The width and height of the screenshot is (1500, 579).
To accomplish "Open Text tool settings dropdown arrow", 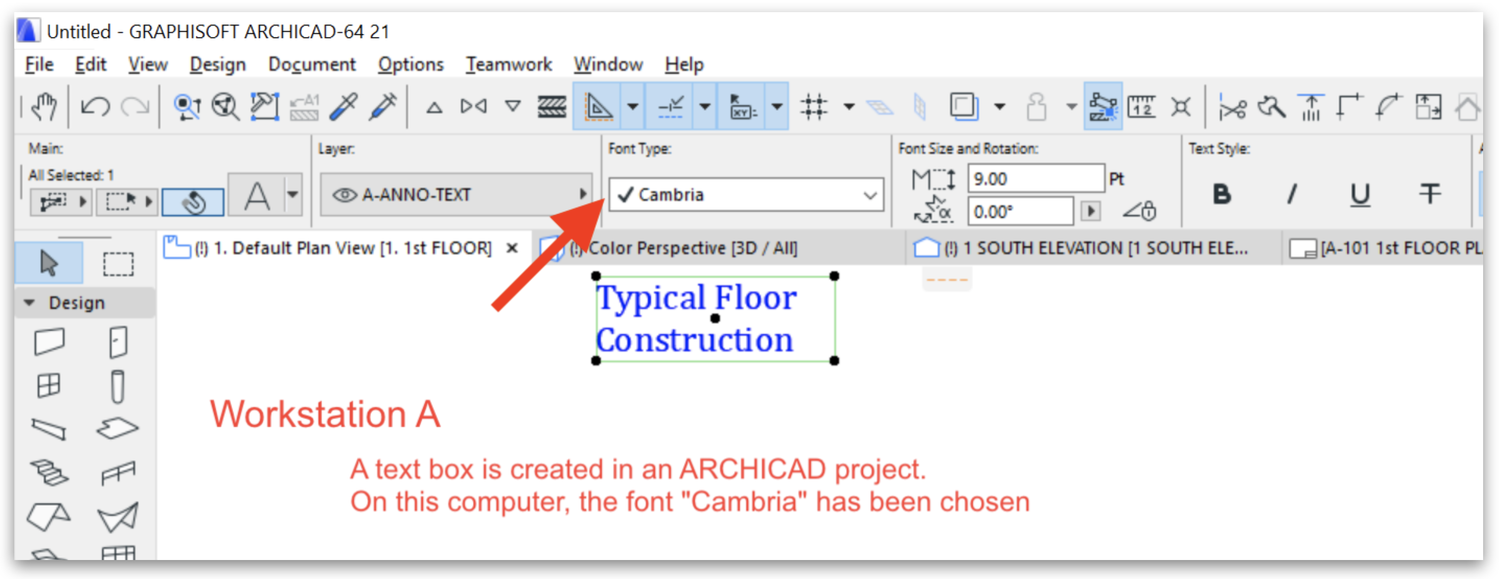I will pyautogui.click(x=293, y=195).
